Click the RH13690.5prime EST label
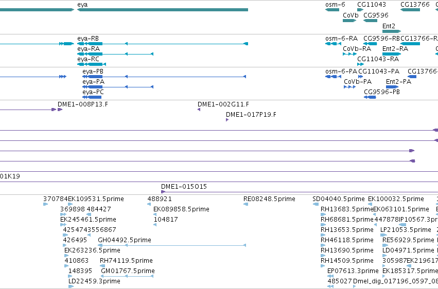This screenshot has height=289, width=438. tap(347, 250)
